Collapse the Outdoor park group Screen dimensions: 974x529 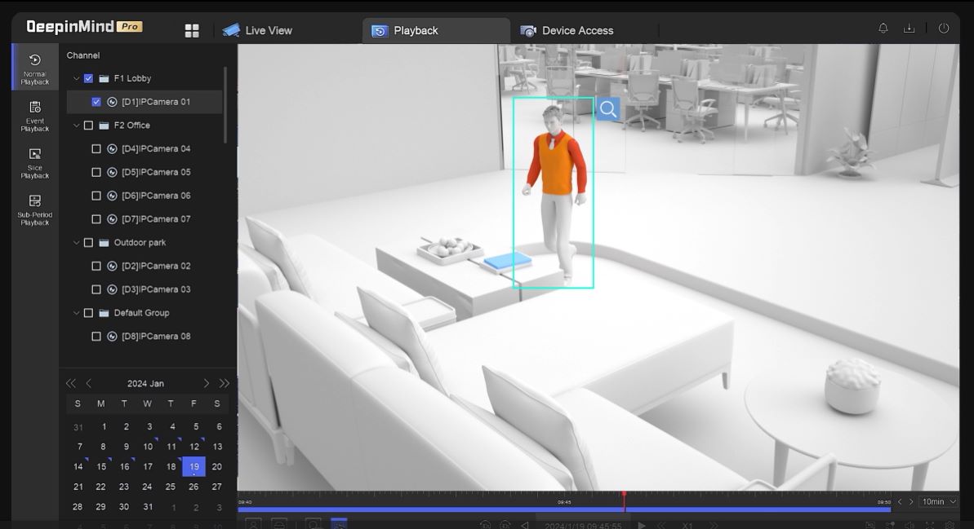77,243
